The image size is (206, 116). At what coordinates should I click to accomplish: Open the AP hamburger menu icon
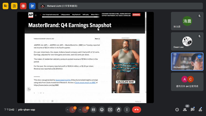[36, 15]
